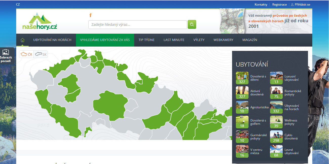Open CZ language selector

click(18, 4)
